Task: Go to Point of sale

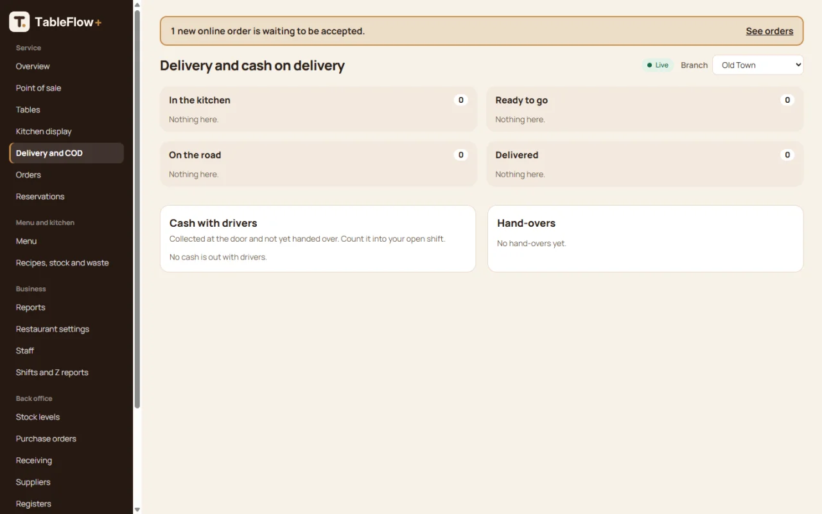Action: 66,88
